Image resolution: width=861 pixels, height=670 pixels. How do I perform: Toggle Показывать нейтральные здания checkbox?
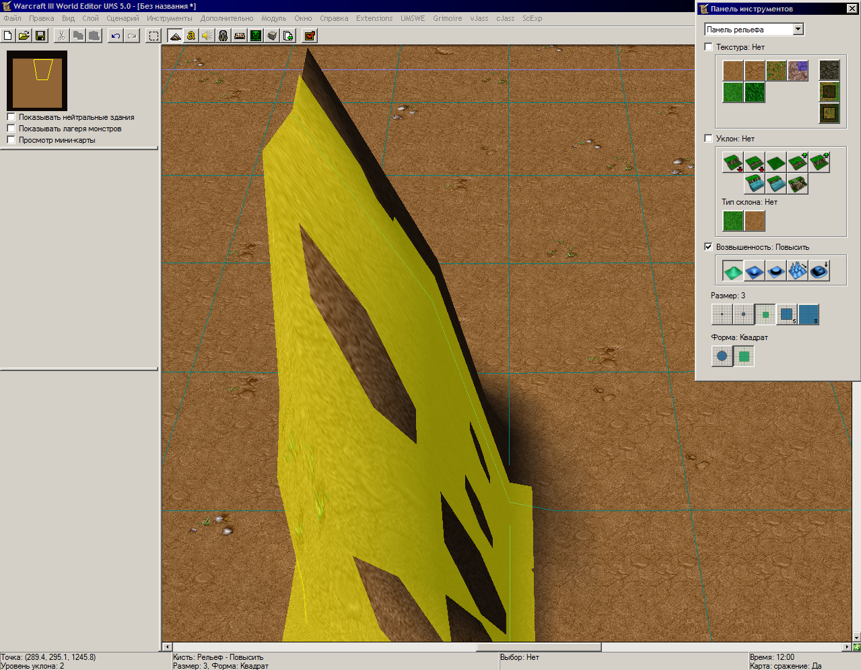[x=11, y=117]
